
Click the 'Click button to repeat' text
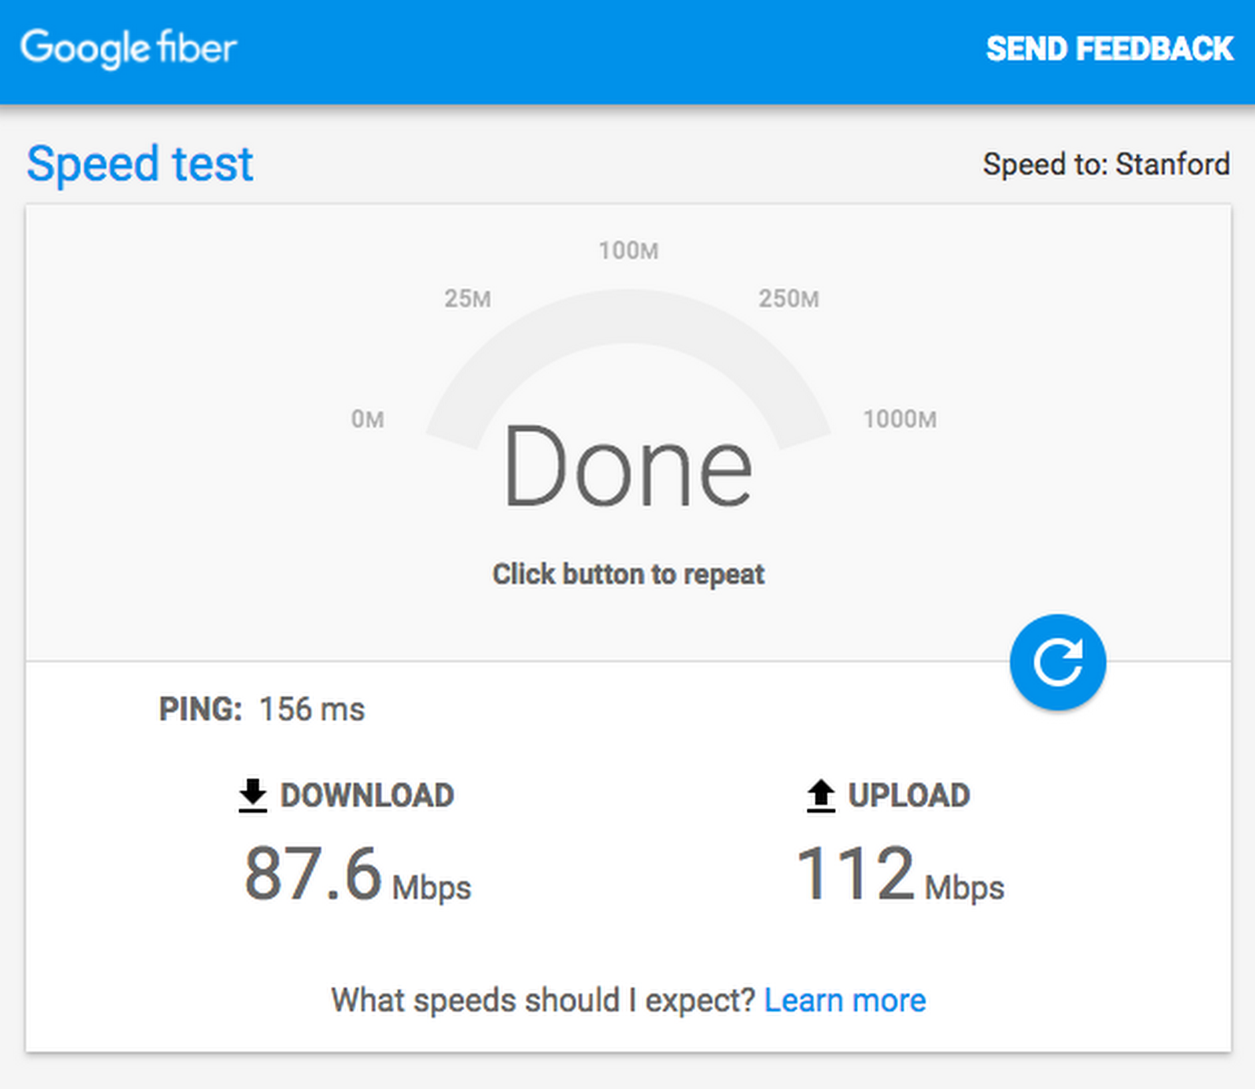click(x=628, y=574)
